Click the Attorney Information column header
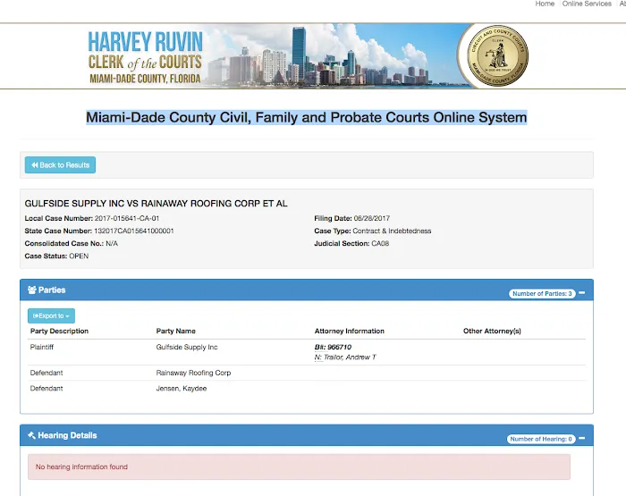626x496 pixels. (x=350, y=332)
